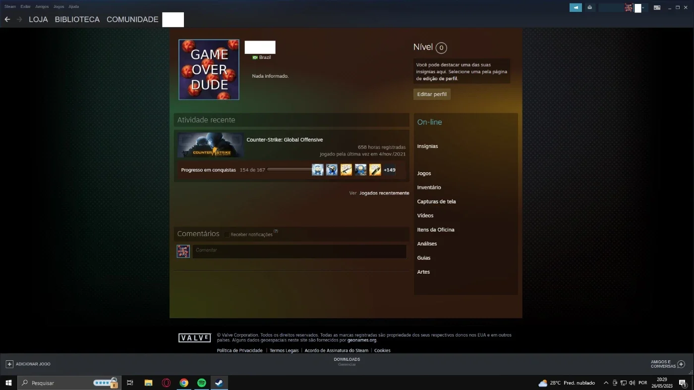The image size is (694, 390).
Task: Click the Game Over Dude profile avatar
Action: coord(209,70)
